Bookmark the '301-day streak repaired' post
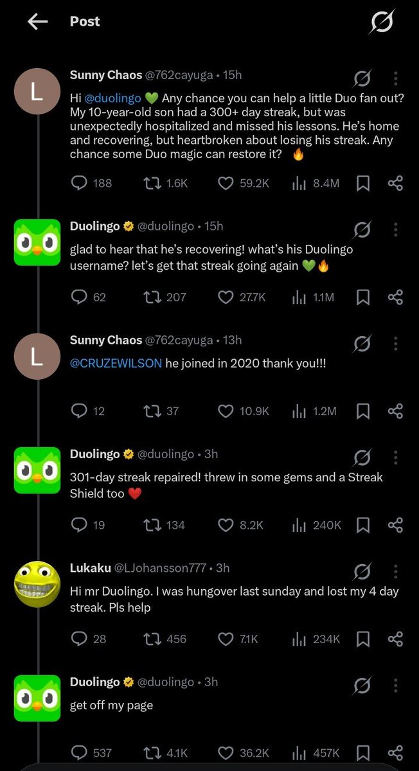The height and width of the screenshot is (771, 419). click(x=362, y=526)
